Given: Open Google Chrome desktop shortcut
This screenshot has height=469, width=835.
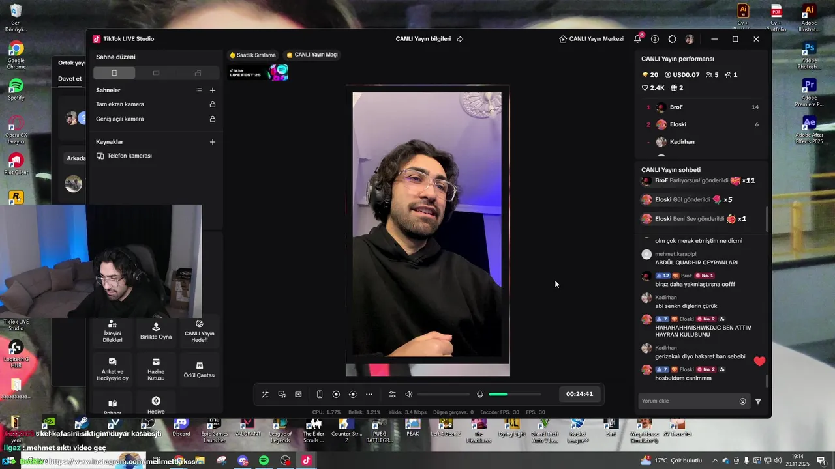Looking at the screenshot, I should pyautogui.click(x=16, y=55).
